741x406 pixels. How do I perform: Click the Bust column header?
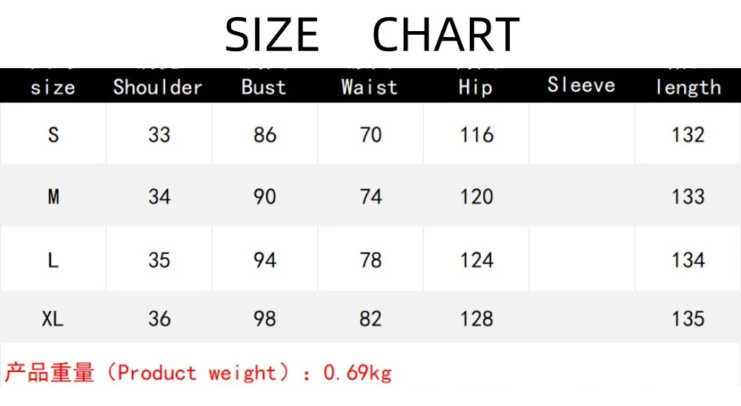click(264, 87)
